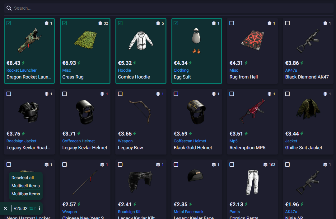Viewport: 336px width, 219px height.
Task: Dismiss the selection bar with the X button
Action: 5,208
